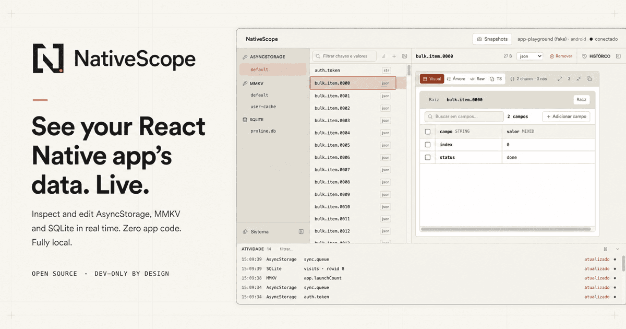The width and height of the screenshot is (626, 329).
Task: Click the sidebar collapse icon next to Sistema
Action: (301, 231)
